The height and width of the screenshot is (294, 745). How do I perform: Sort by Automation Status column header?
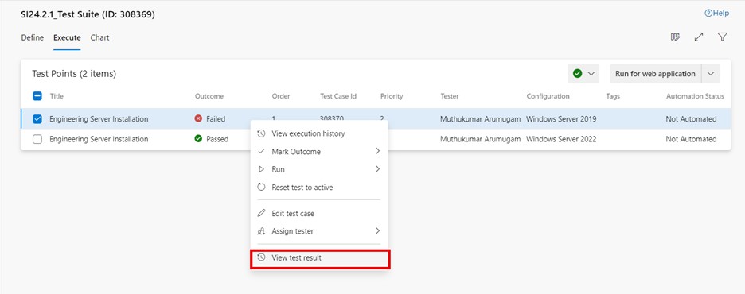(695, 96)
